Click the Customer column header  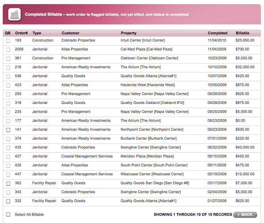click(70, 33)
